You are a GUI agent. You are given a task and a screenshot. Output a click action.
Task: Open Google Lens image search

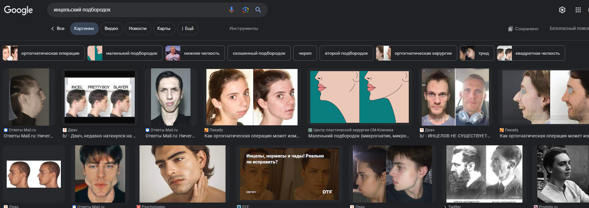point(245,10)
